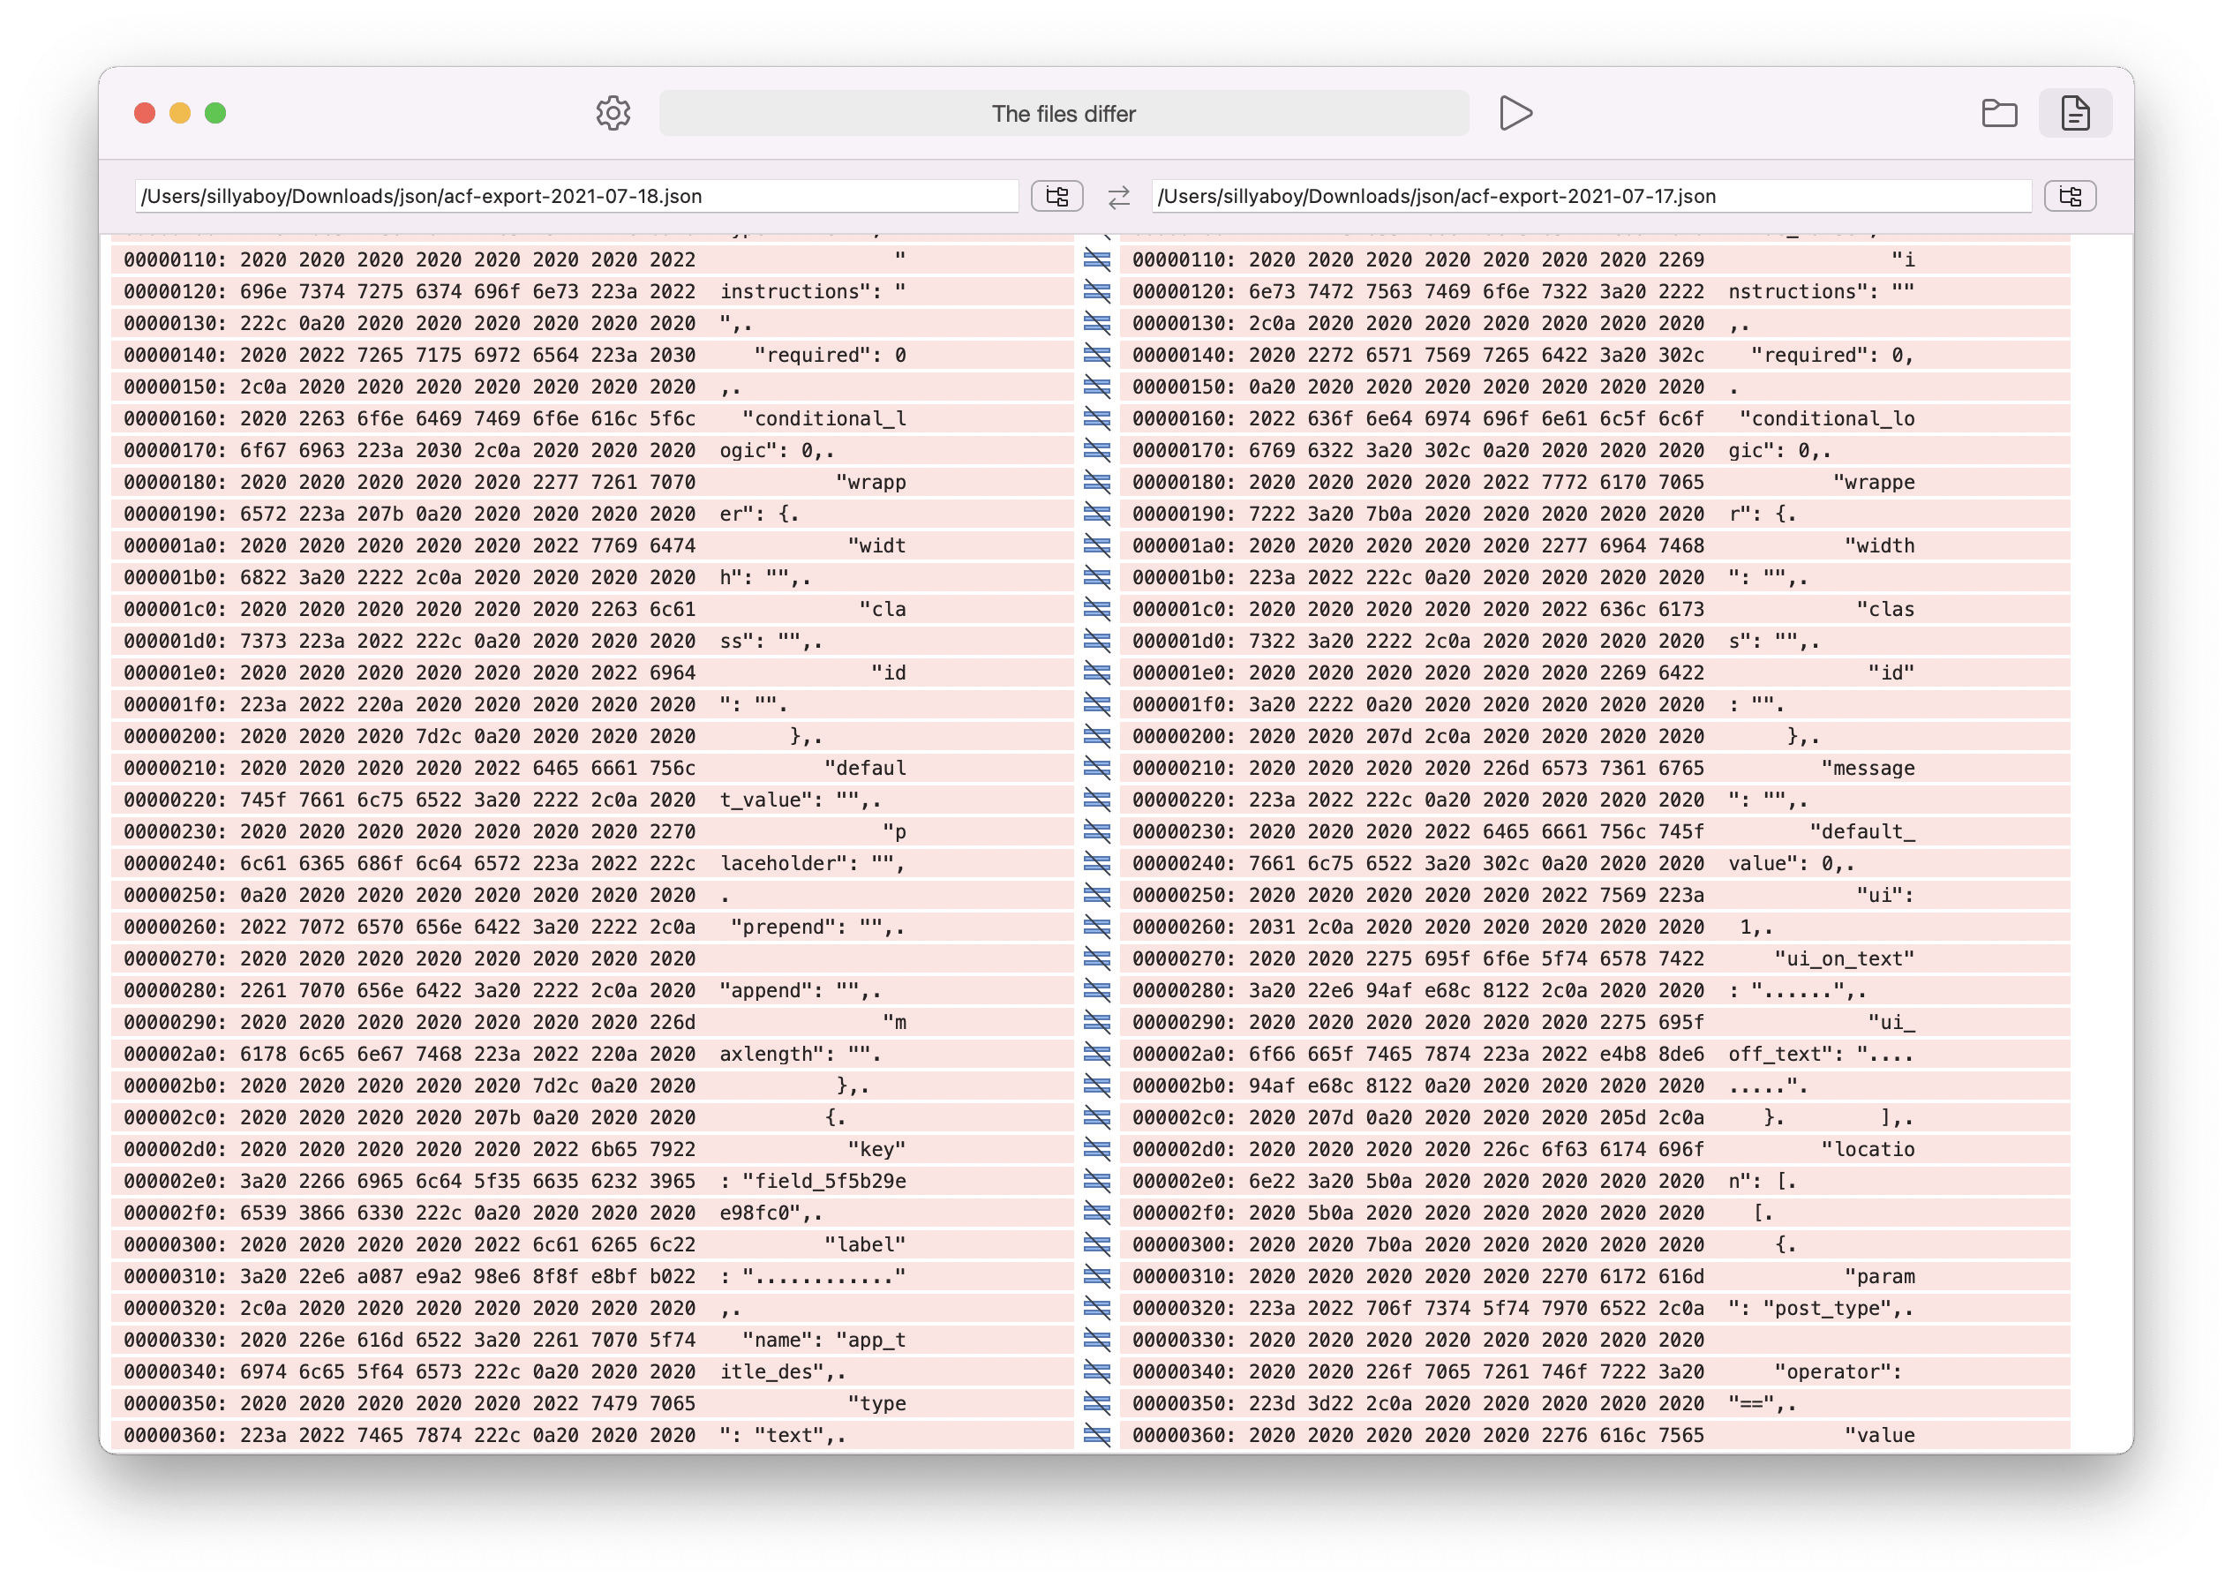This screenshot has width=2233, height=1585.
Task: Click left offset 00000300: hex row
Action: point(591,1244)
